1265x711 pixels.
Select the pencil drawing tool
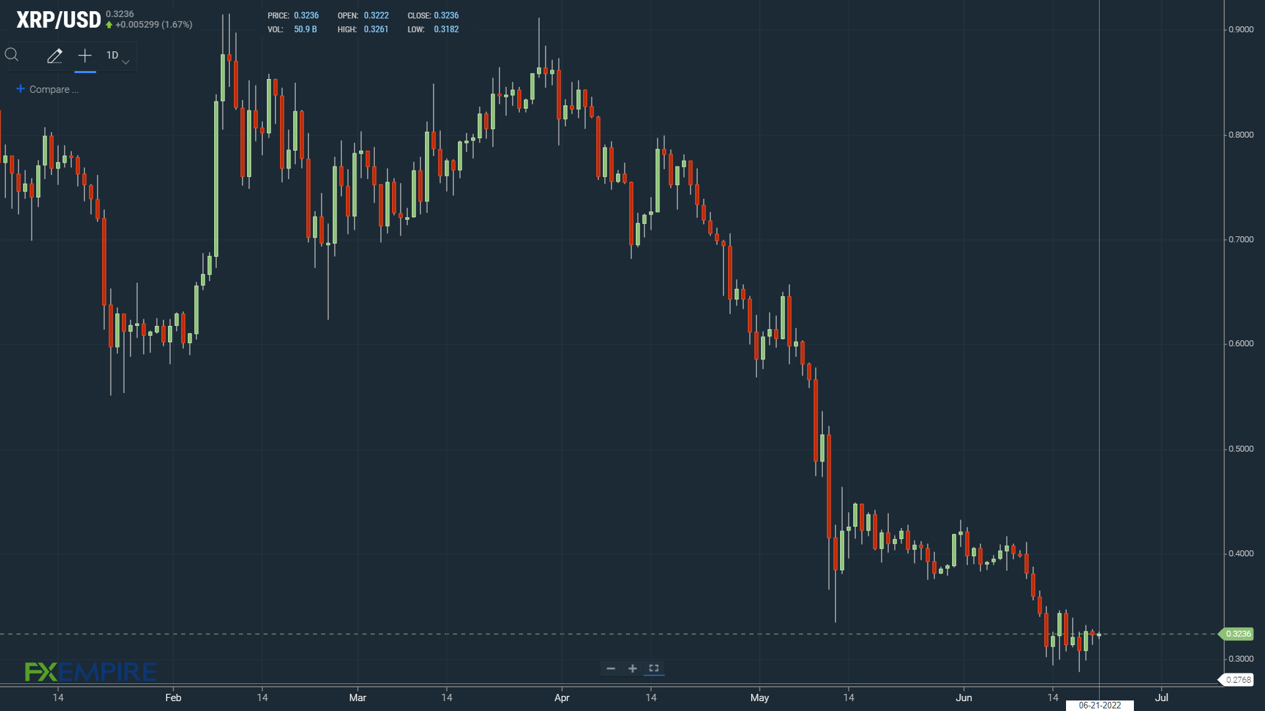[55, 56]
